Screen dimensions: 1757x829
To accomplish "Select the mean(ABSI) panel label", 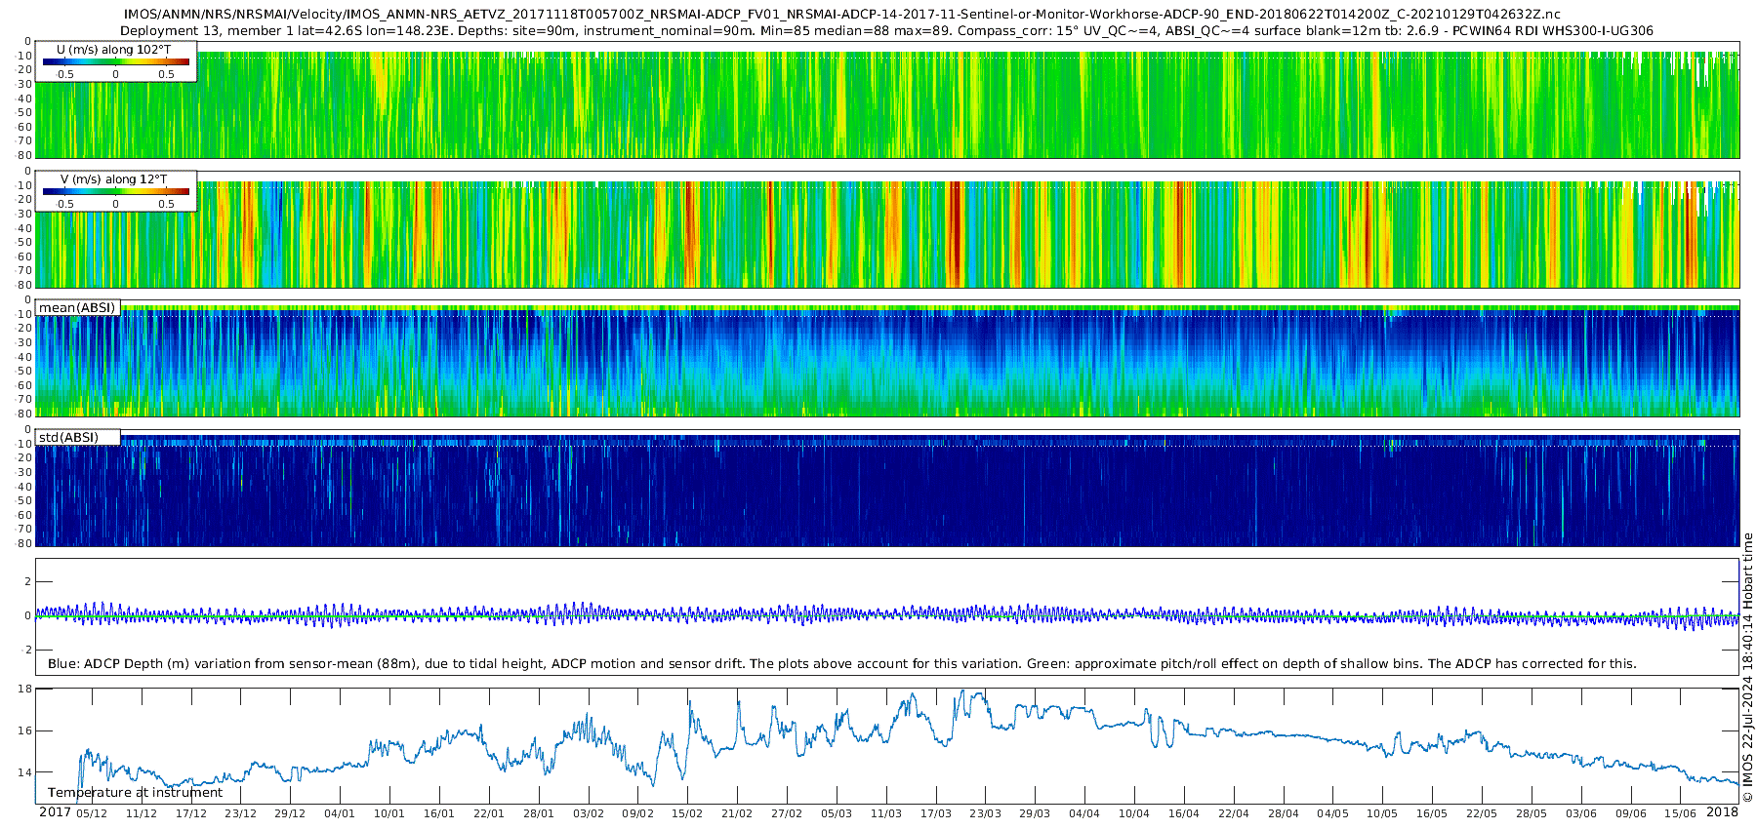I will (x=77, y=308).
